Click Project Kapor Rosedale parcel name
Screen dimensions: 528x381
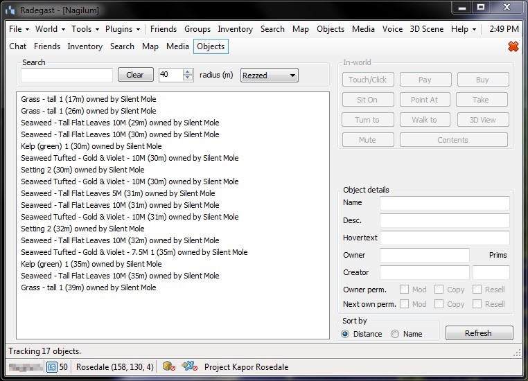pyautogui.click(x=246, y=367)
